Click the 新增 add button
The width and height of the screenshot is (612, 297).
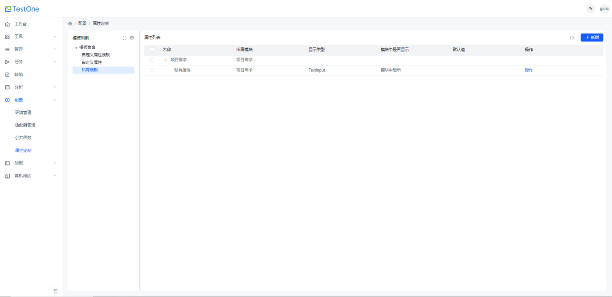tap(592, 37)
